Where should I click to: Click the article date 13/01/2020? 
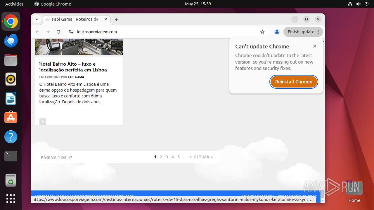click(x=53, y=77)
